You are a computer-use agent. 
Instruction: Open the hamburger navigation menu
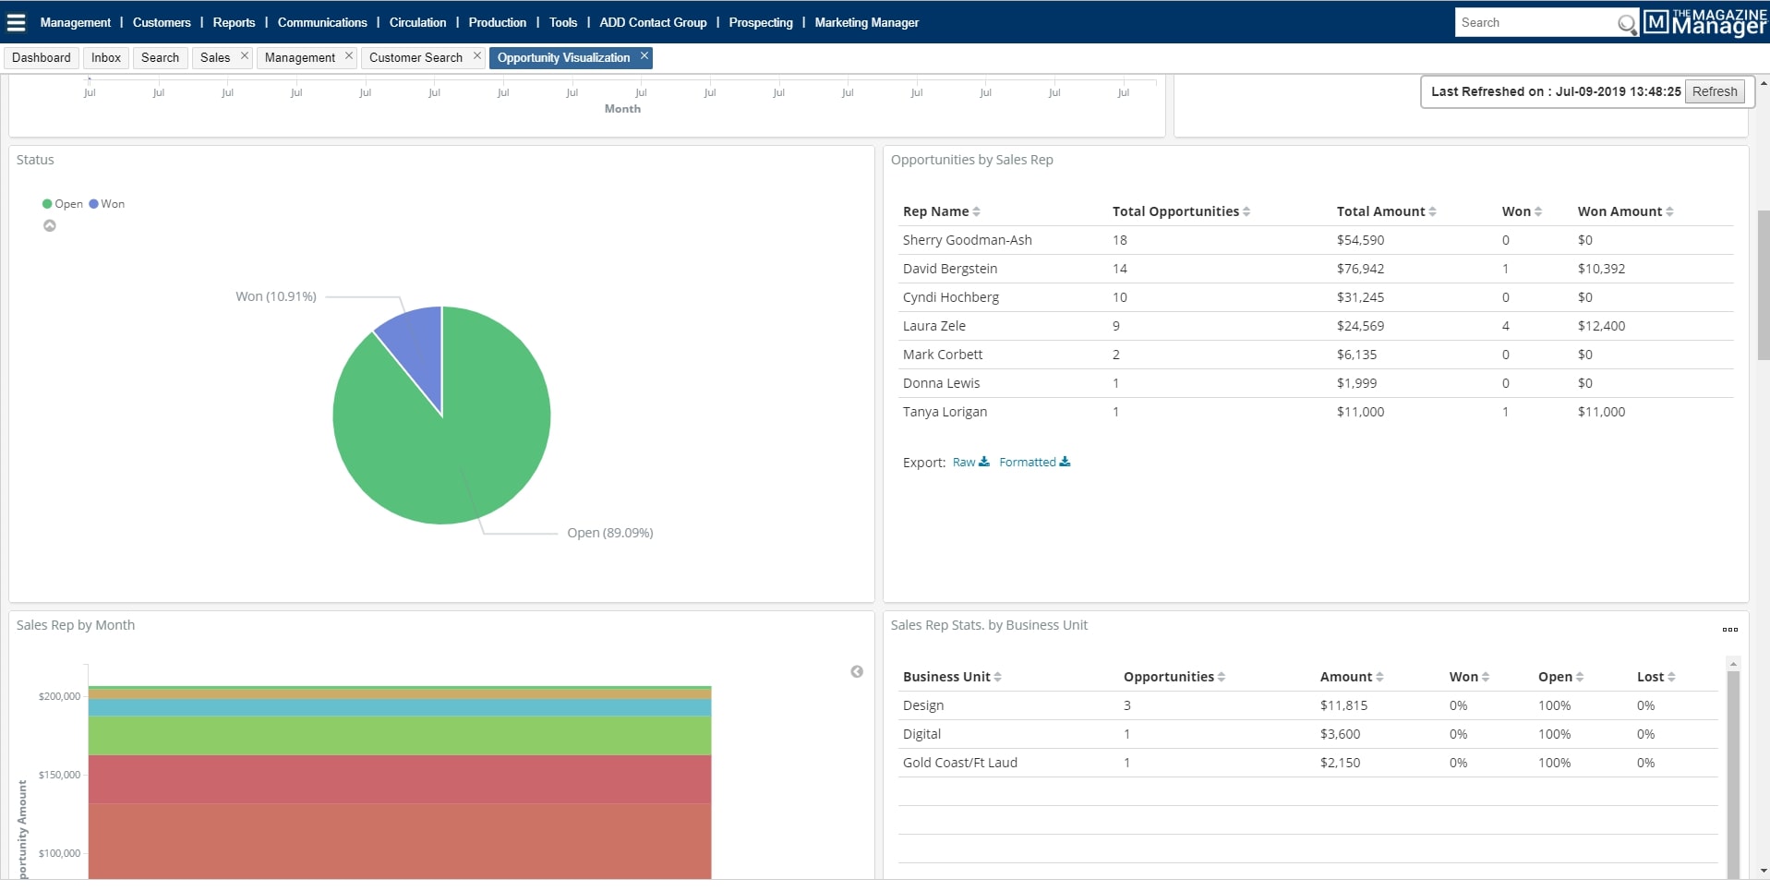point(16,22)
